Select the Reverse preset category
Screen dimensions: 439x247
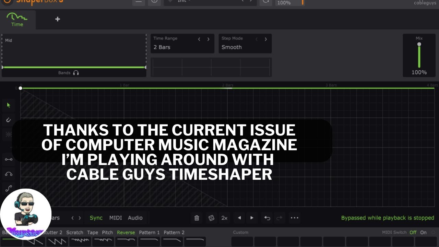pos(126,232)
